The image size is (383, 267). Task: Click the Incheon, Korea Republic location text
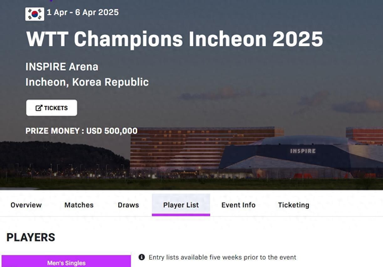[87, 82]
